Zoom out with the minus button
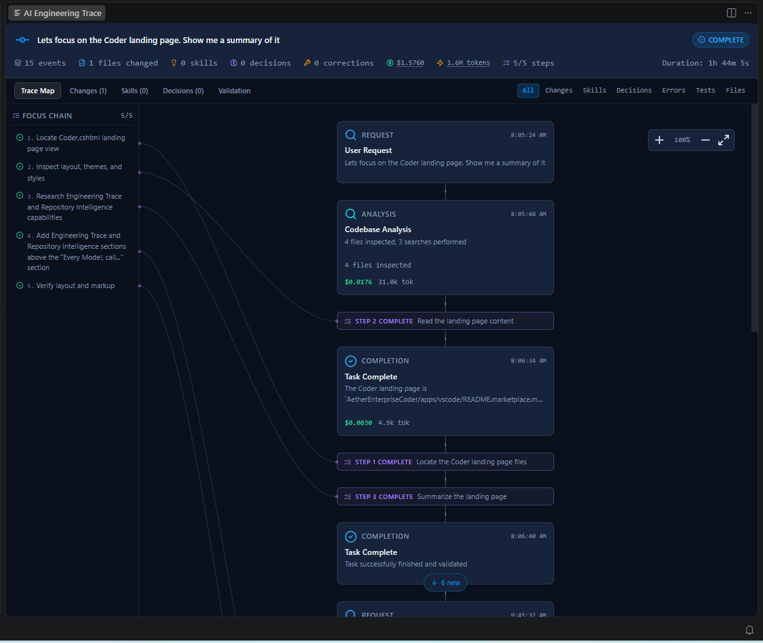 point(705,140)
